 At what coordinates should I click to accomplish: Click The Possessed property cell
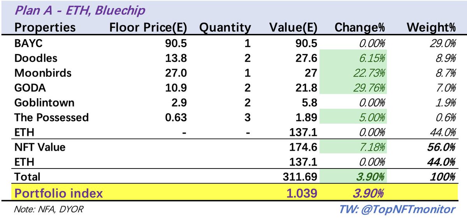tap(51, 117)
